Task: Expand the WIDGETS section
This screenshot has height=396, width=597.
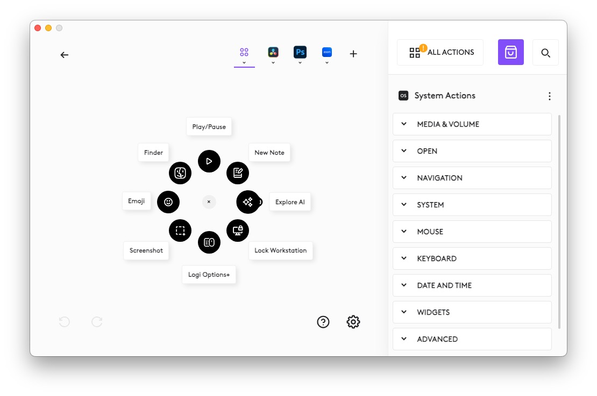Action: point(472,312)
